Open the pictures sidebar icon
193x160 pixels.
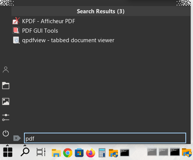click(6, 101)
